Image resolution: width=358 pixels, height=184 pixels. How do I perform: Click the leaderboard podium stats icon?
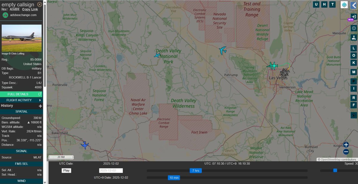point(354,38)
